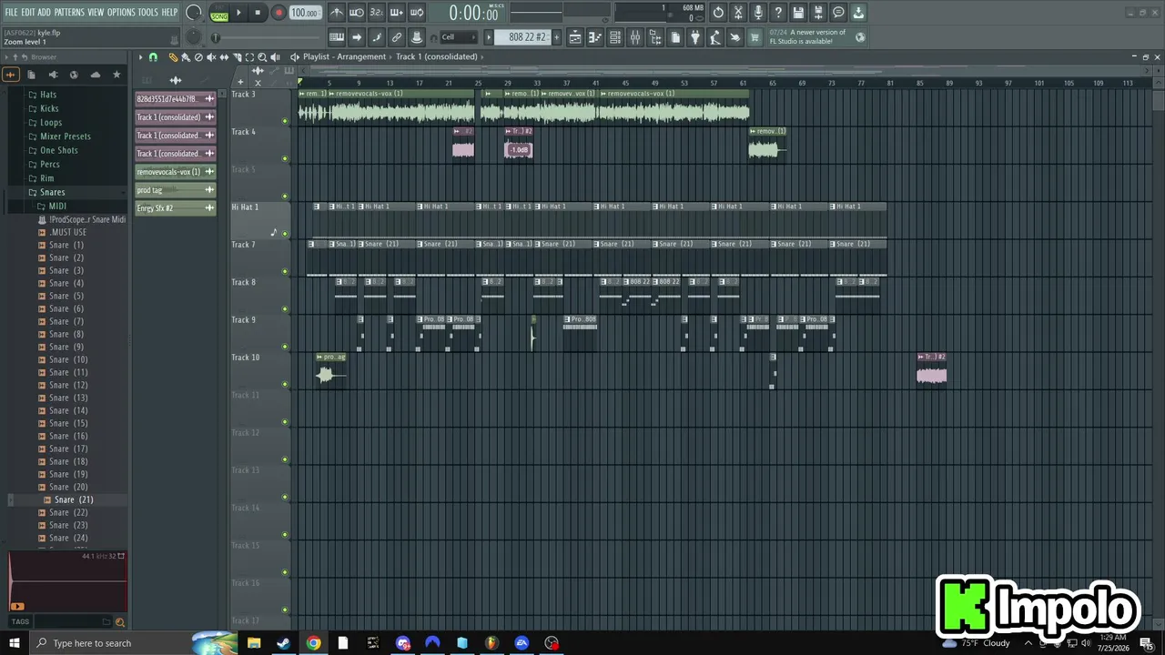Select the Delete tool in playlist
The height and width of the screenshot is (655, 1165).
tap(198, 57)
